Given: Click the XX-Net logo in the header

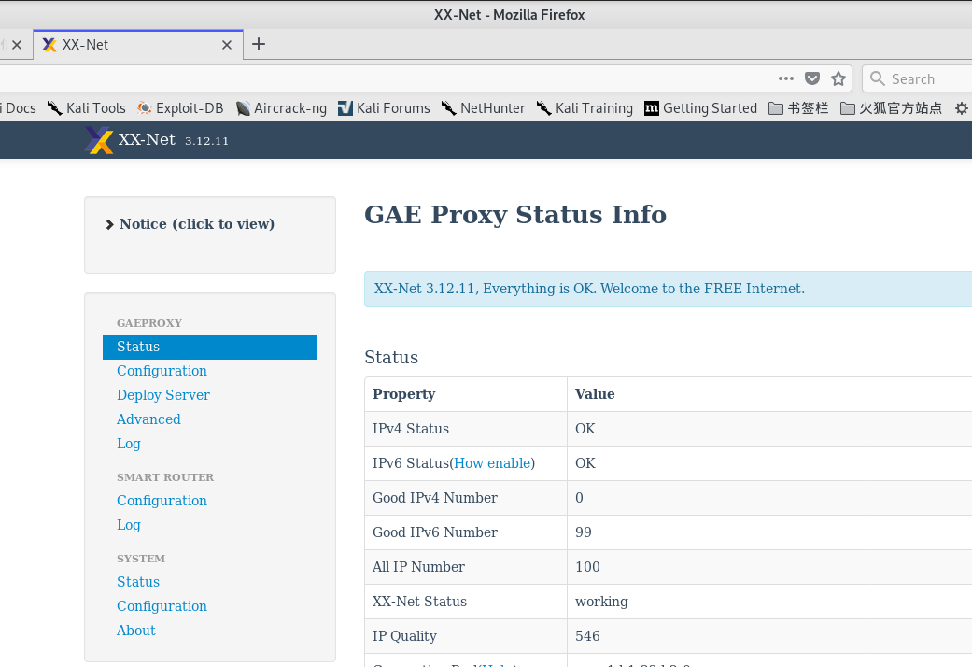Looking at the screenshot, I should (99, 140).
